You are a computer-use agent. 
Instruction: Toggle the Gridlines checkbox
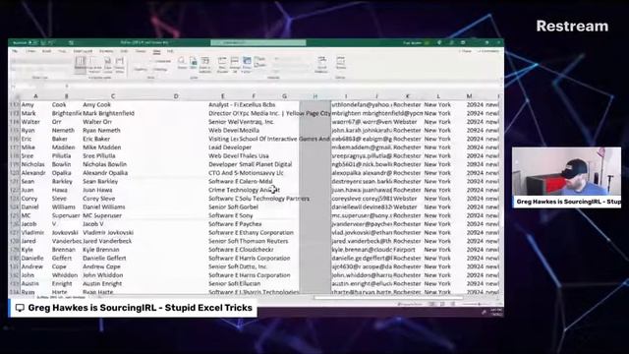click(x=140, y=69)
